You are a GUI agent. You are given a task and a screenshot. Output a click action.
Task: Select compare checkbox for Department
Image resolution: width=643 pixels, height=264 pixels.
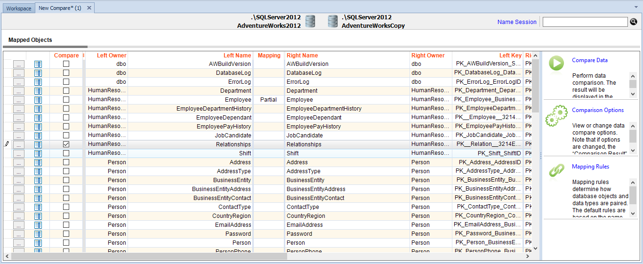click(x=66, y=90)
